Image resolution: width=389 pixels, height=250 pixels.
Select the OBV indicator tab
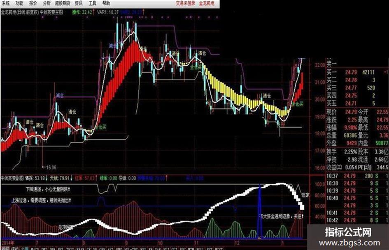point(103,248)
